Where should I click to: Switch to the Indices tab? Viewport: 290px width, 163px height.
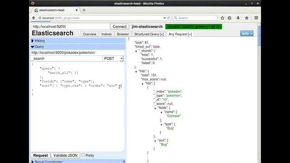click(106, 34)
